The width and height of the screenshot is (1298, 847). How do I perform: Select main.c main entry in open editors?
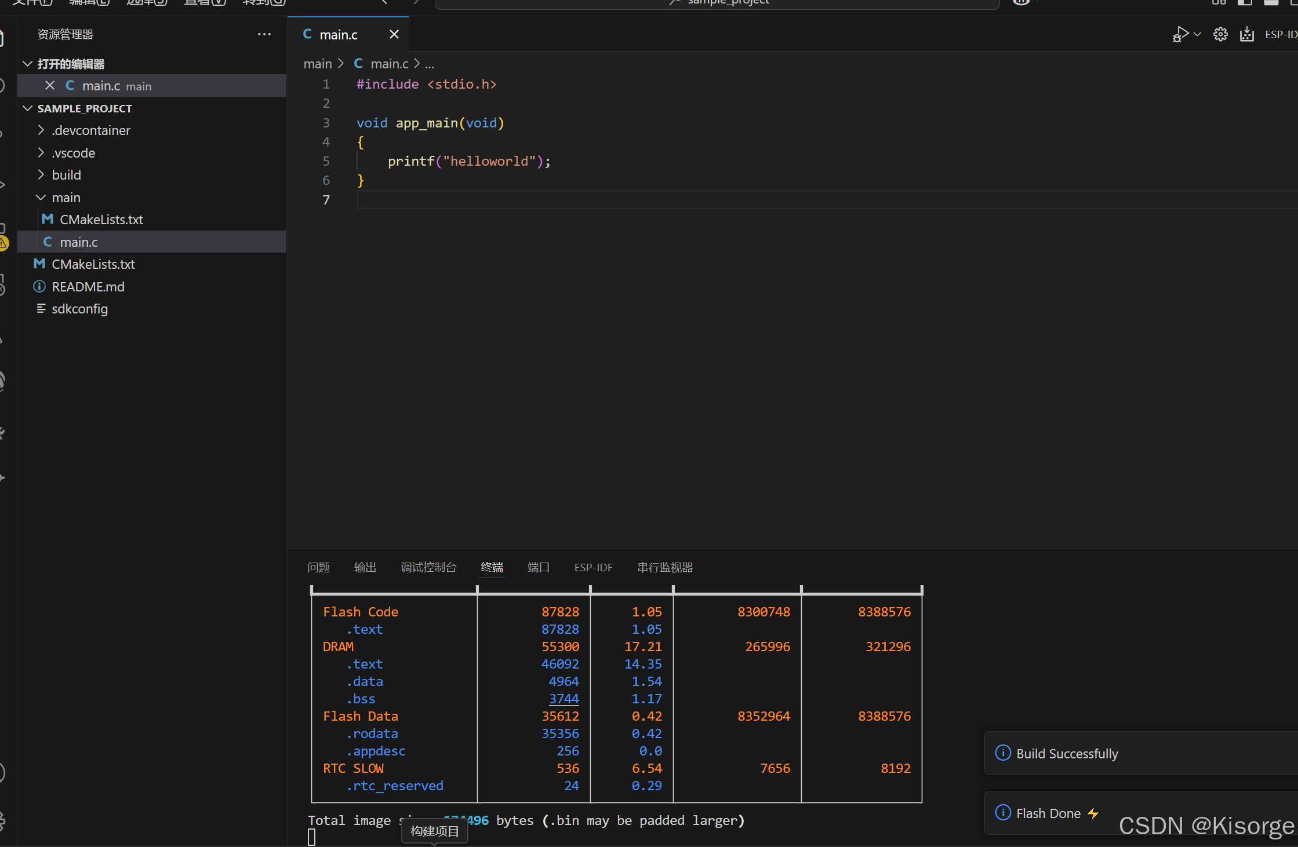point(152,86)
